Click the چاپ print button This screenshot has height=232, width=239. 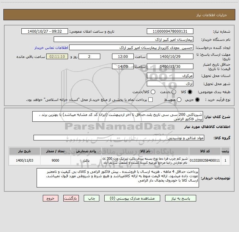92,198
